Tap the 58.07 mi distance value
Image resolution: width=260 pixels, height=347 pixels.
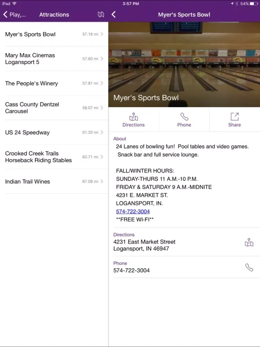click(90, 108)
